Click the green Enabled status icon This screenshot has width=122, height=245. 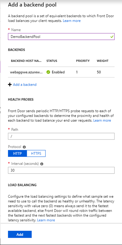[x=48, y=72]
